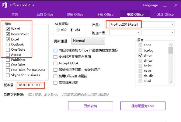This screenshot has width=181, height=122.
Task: Select the x64 architecture radio button
Action: coord(71,30)
